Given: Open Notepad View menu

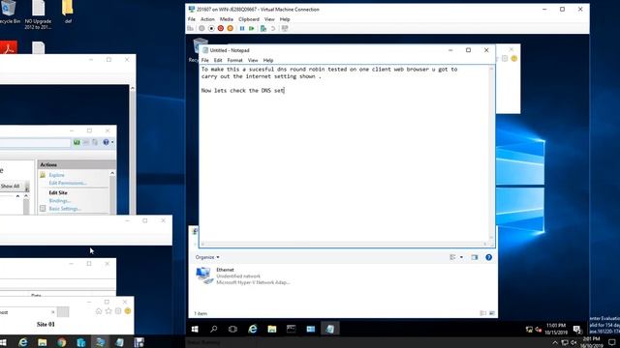Looking at the screenshot, I should pyautogui.click(x=253, y=60).
